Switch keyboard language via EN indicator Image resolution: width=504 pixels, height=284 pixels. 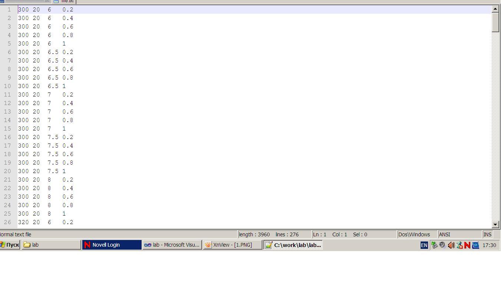pyautogui.click(x=424, y=245)
